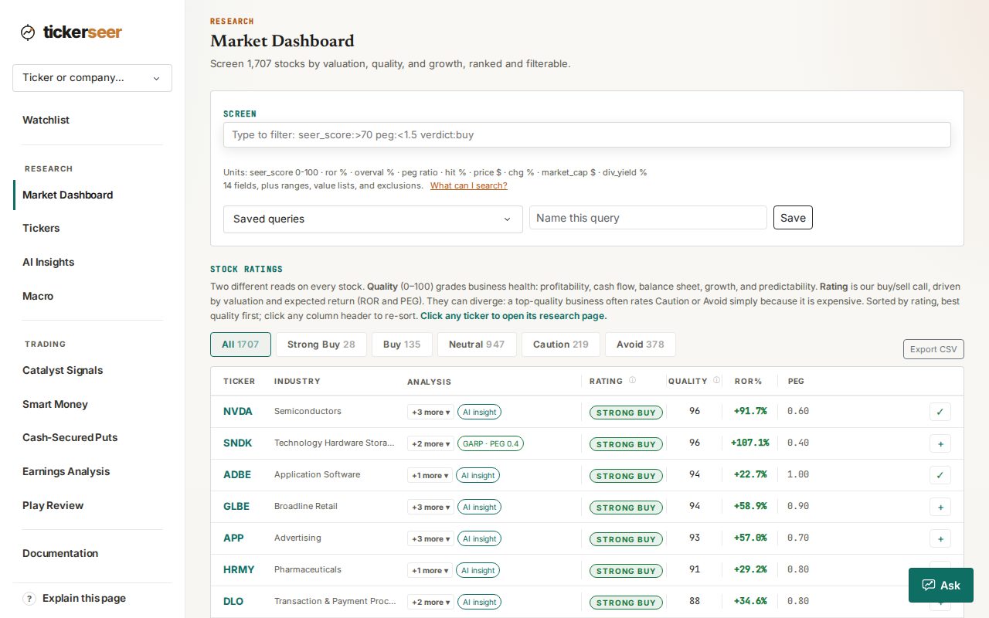Open Cash-Secured Puts page
This screenshot has width=989, height=618.
[x=70, y=437]
